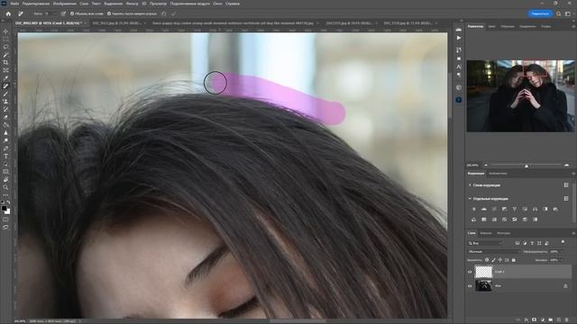Click the Navigator zoom slider handle
This screenshot has width=577, height=324.
pyautogui.click(x=527, y=166)
